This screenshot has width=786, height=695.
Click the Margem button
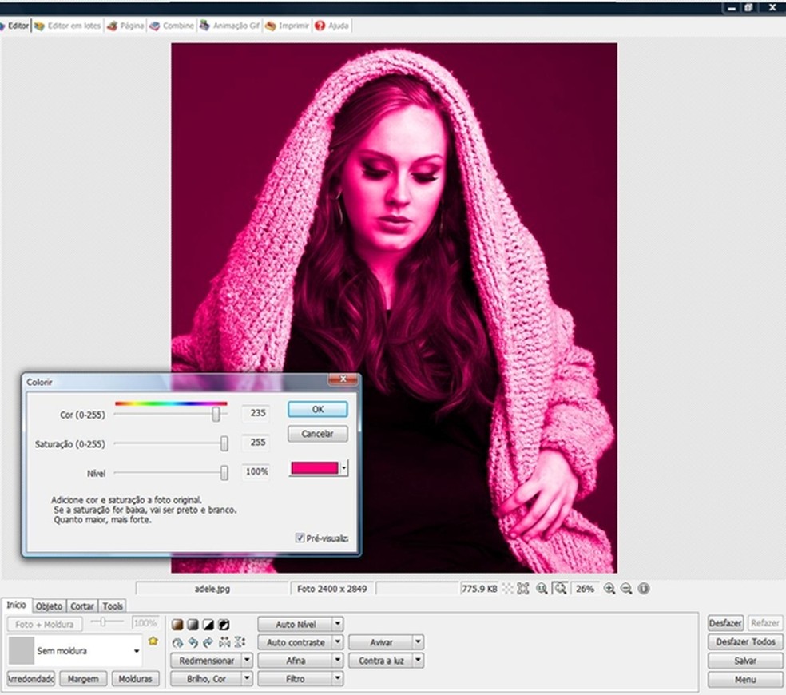tap(83, 678)
